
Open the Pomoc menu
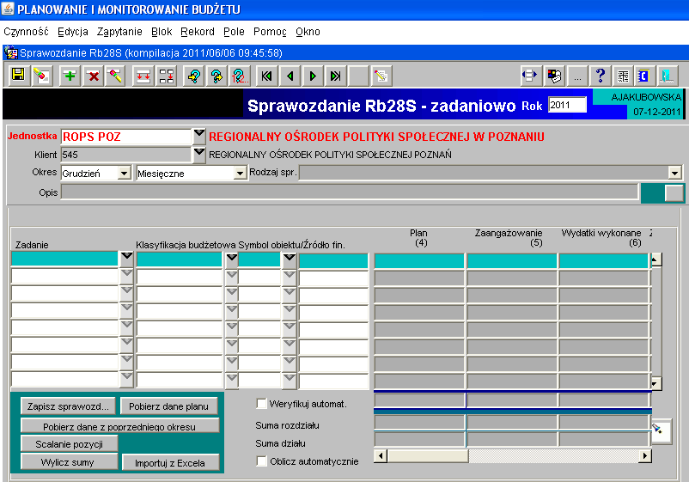point(270,32)
